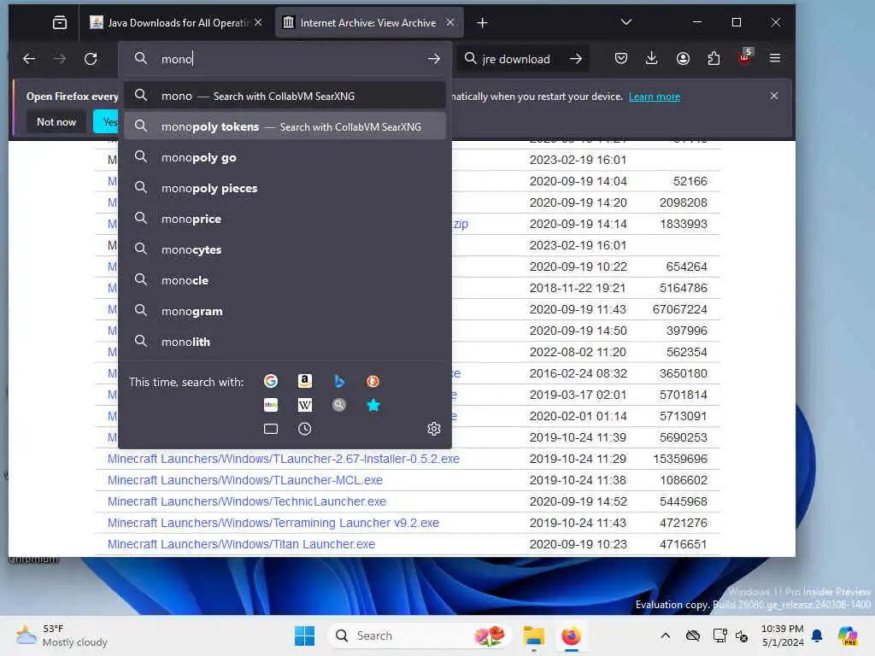This screenshot has width=875, height=656.
Task: Search History using the clock icon
Action: point(305,429)
